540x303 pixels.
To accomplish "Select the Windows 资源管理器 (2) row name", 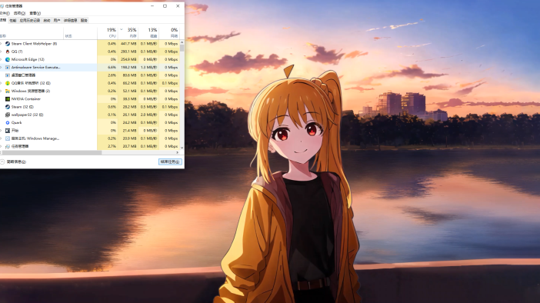I will pos(31,92).
